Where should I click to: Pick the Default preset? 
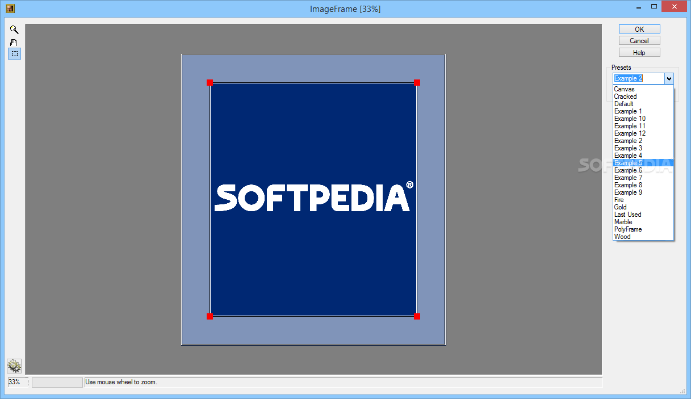[x=643, y=104]
